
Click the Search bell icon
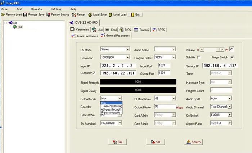tap(189, 142)
